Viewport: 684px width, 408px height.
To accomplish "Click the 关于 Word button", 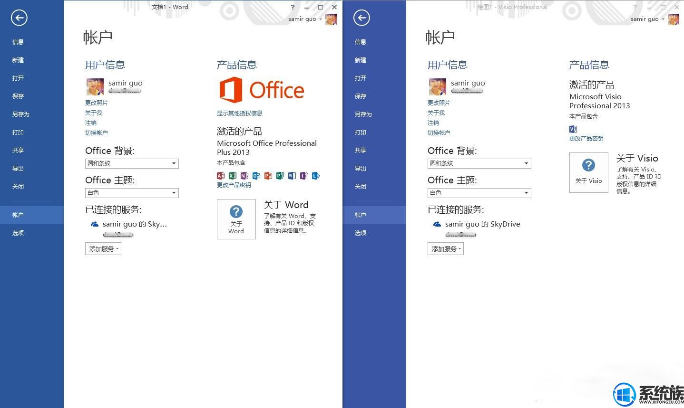I will pos(236,219).
